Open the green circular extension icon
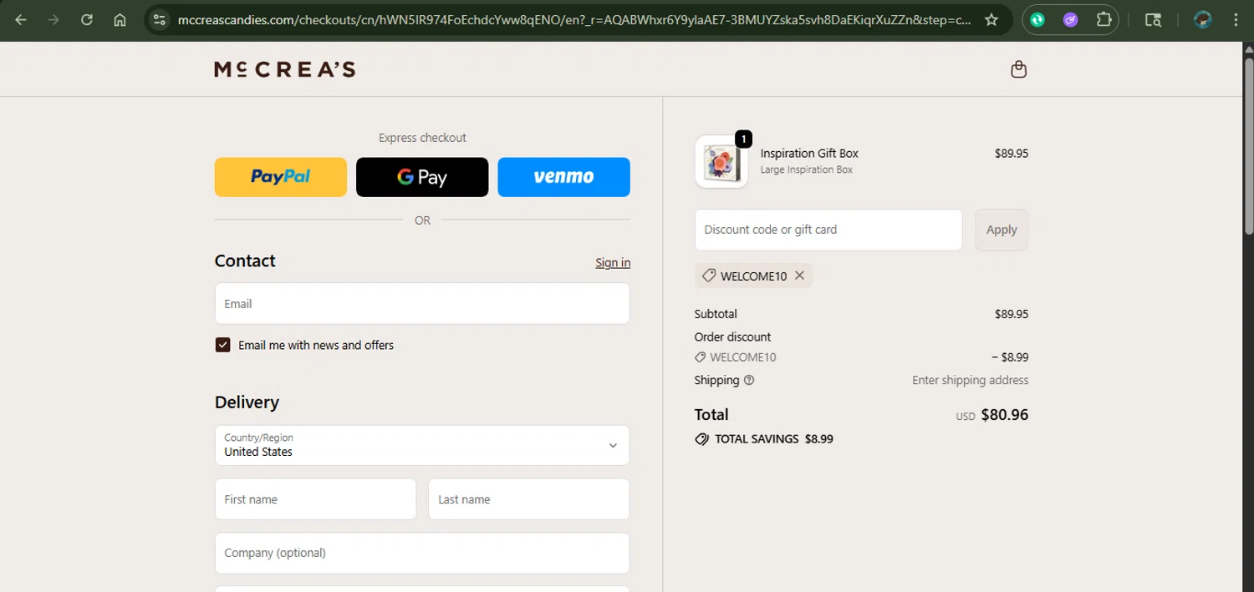This screenshot has height=592, width=1254. tap(1037, 20)
